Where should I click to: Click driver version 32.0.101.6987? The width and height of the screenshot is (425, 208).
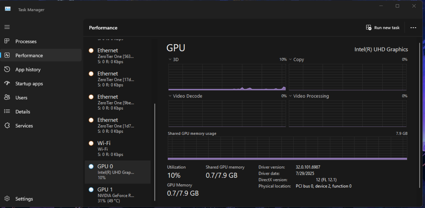click(308, 167)
